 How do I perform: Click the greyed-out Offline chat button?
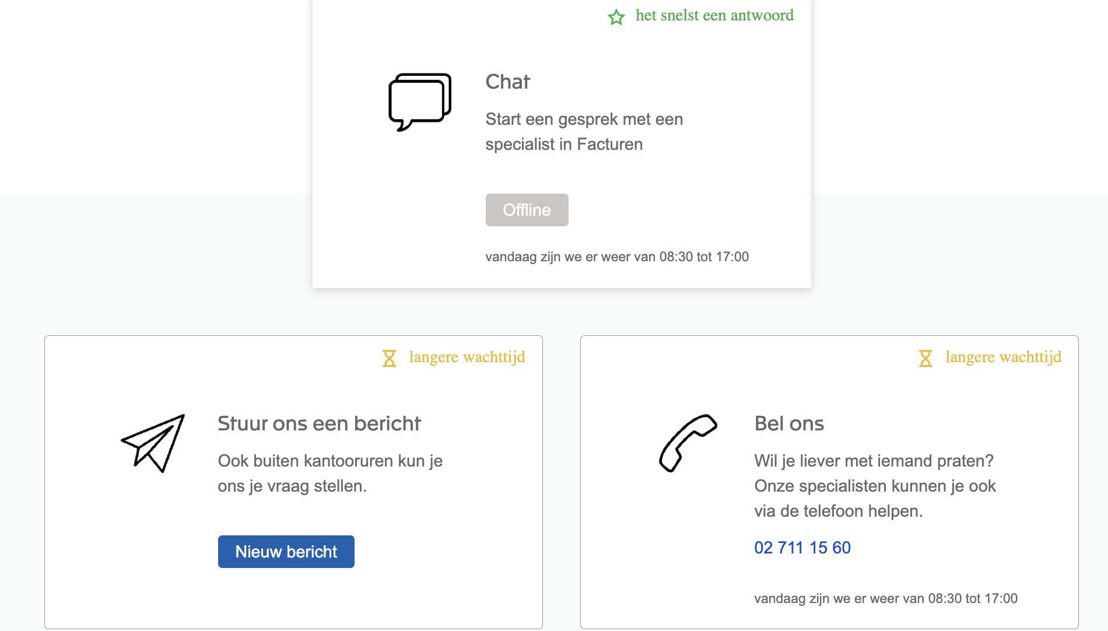click(527, 210)
